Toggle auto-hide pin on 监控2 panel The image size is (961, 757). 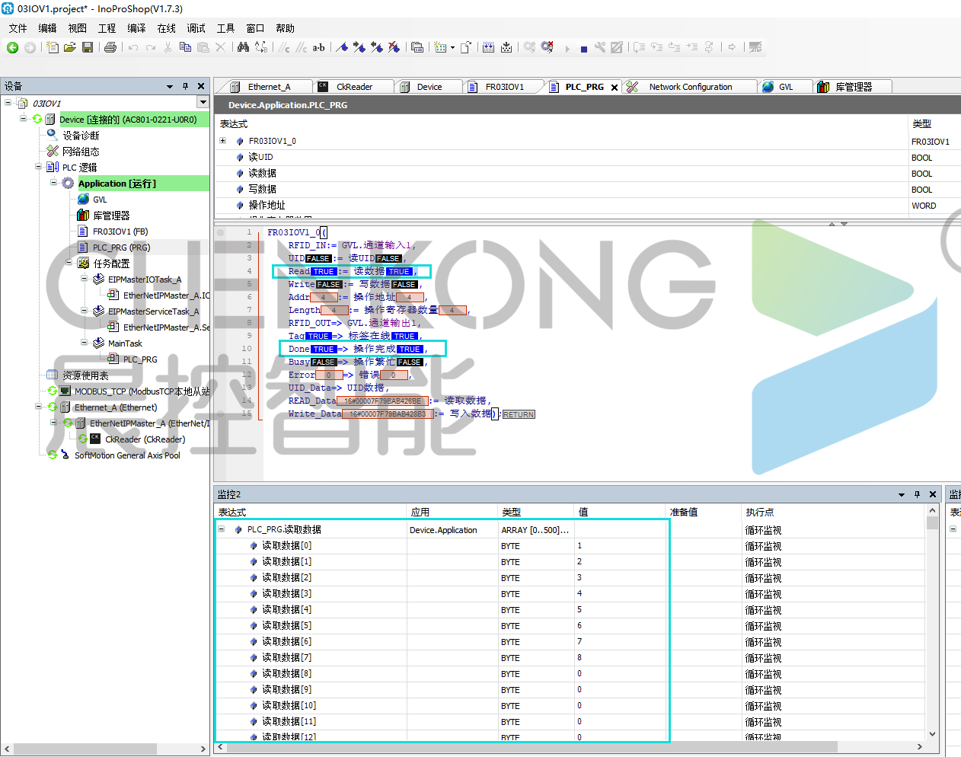pyautogui.click(x=917, y=495)
